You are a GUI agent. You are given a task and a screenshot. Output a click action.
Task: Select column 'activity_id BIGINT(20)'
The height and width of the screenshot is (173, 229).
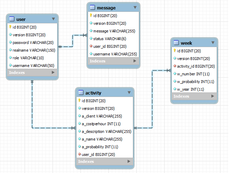tap(196, 66)
